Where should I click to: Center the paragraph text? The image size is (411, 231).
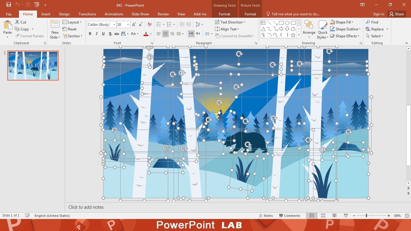[165, 34]
